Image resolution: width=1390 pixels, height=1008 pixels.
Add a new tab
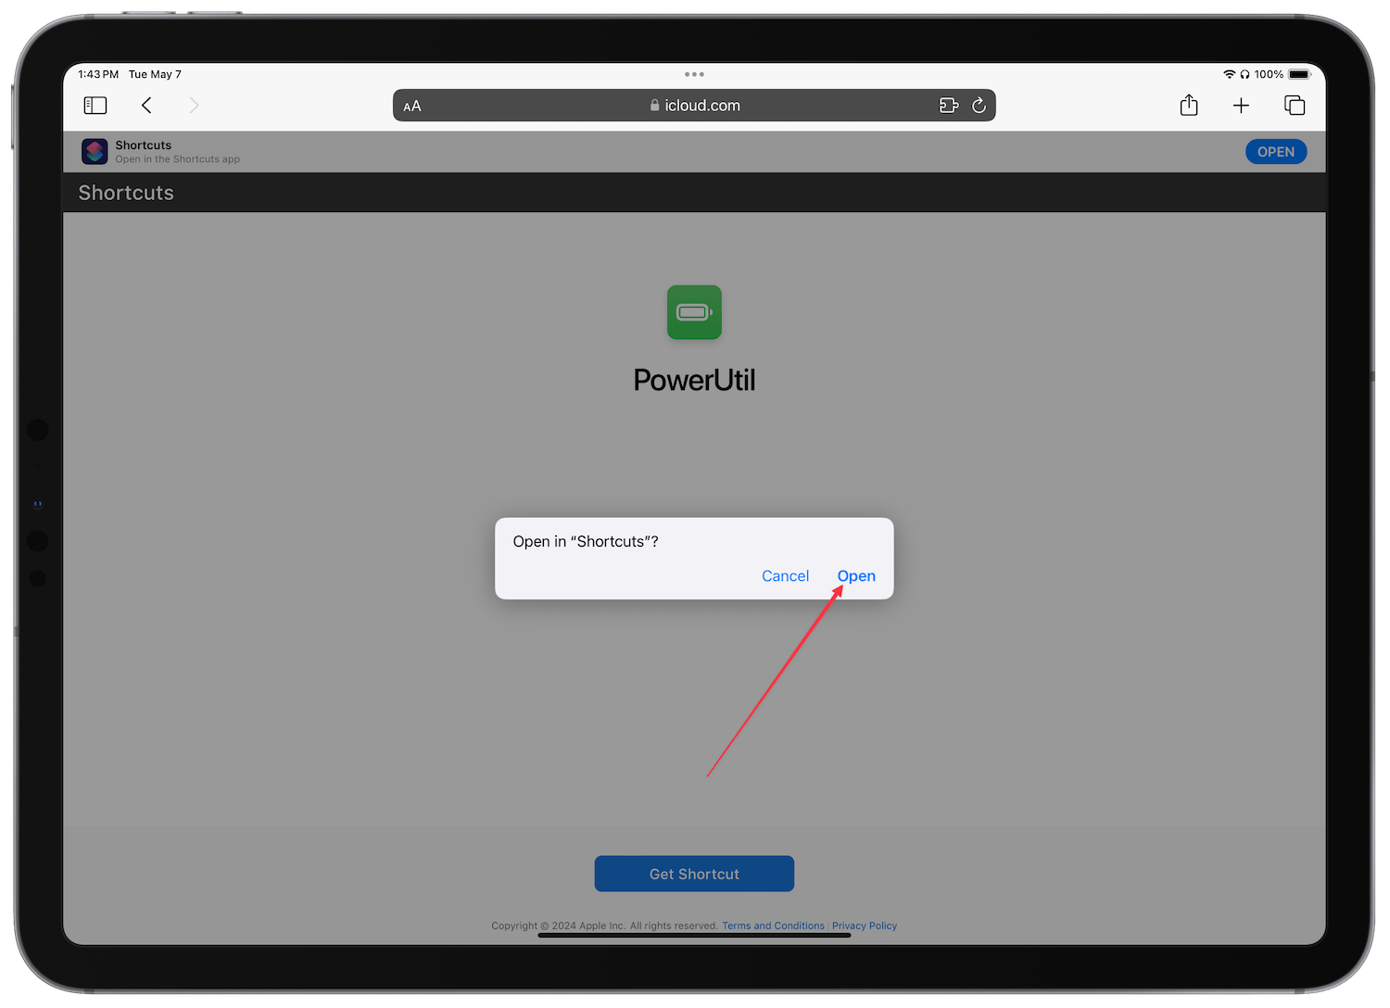point(1241,106)
